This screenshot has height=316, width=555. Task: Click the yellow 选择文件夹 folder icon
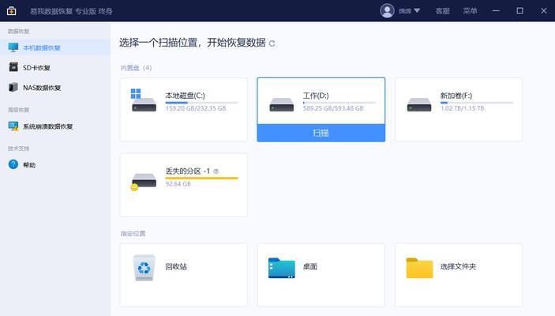click(x=419, y=268)
